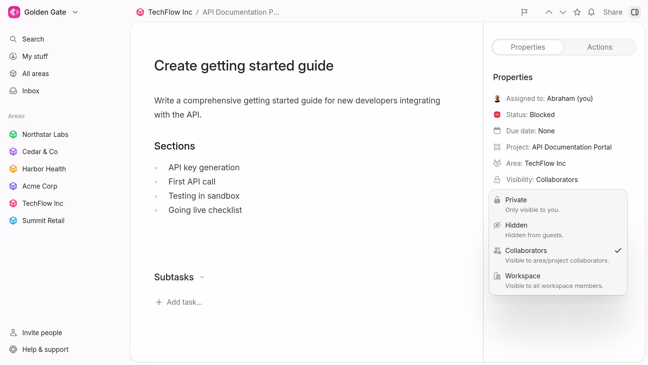Click the Sections heading
This screenshot has height=365, width=648.
175,146
